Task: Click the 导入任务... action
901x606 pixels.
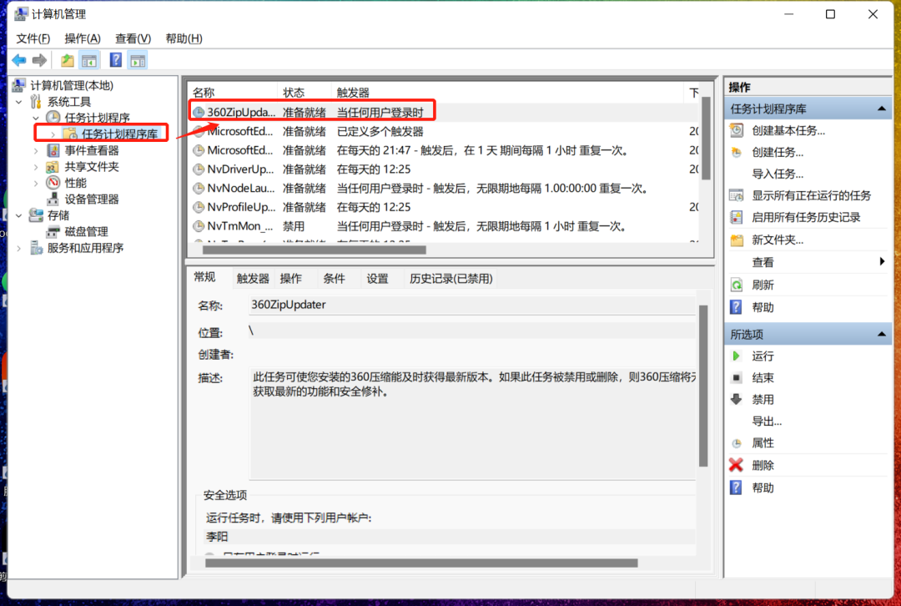Action: tap(778, 174)
